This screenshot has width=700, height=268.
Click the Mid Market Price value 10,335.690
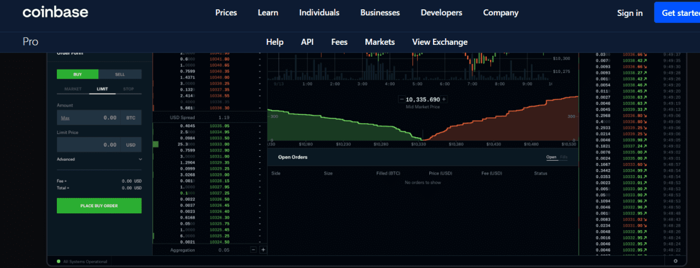[423, 100]
